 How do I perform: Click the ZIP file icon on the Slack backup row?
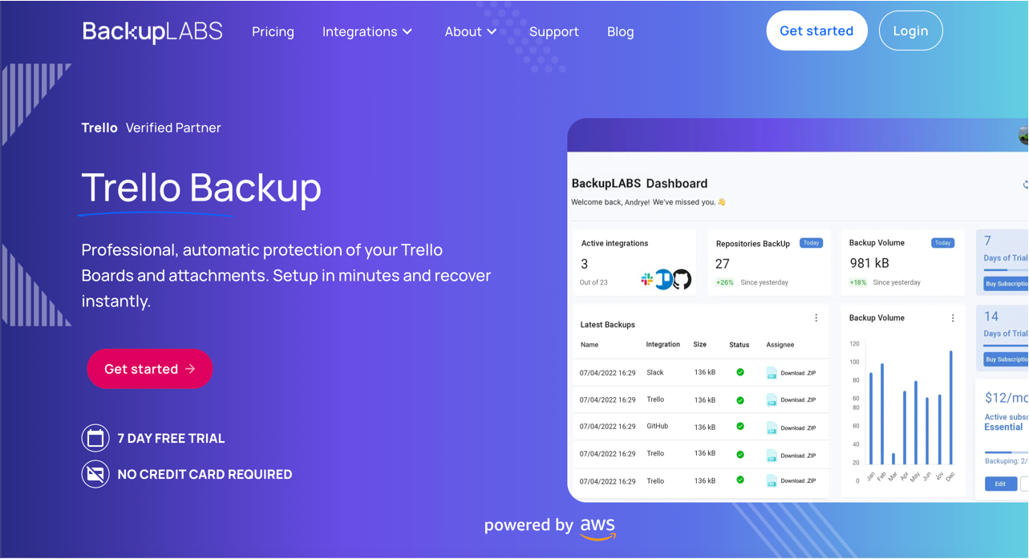[772, 372]
